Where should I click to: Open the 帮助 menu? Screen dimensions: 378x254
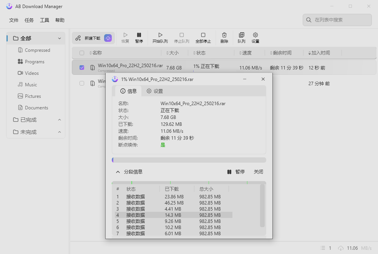pos(60,20)
